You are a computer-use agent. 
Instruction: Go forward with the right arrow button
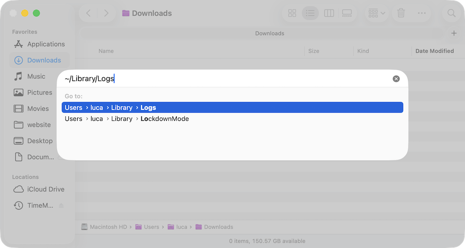[106, 13]
